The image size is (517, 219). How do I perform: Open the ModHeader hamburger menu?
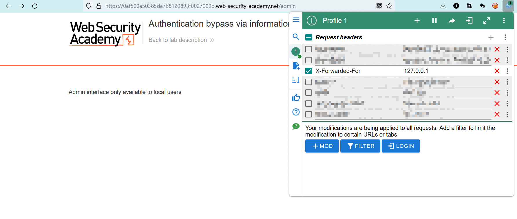296,20
